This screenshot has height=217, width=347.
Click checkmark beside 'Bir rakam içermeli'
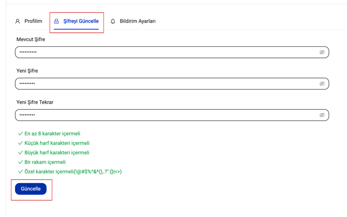pos(20,162)
